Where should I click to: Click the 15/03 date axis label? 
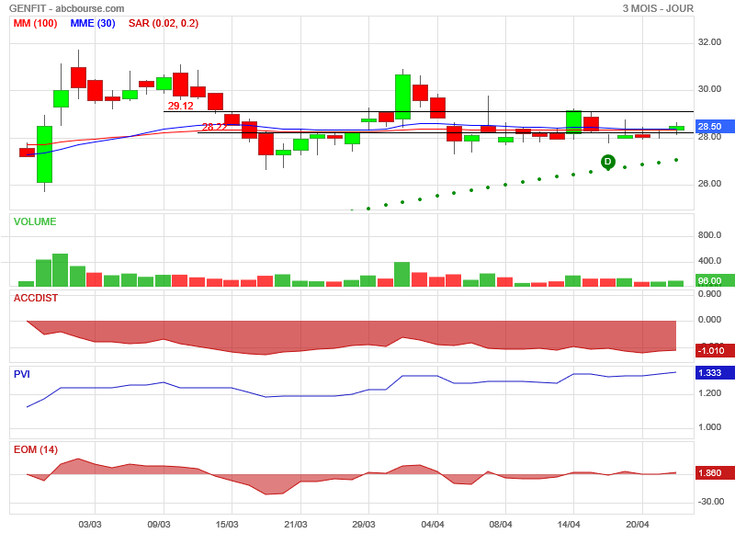coord(227,524)
